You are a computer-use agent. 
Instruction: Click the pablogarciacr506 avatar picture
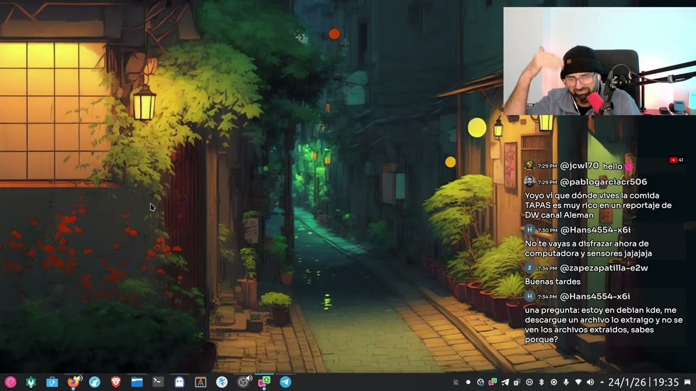tap(530, 181)
